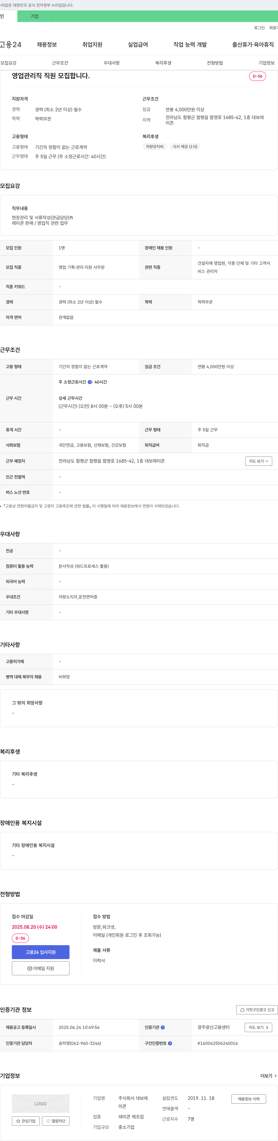Click 영업 기획·관리·지원 사무원 job type
This screenshot has height=1141, width=278.
tap(81, 267)
